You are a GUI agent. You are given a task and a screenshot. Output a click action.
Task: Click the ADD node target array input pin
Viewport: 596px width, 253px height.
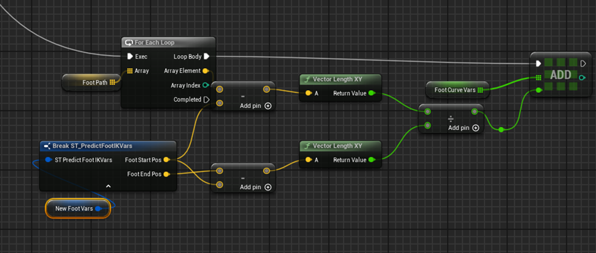click(x=538, y=78)
